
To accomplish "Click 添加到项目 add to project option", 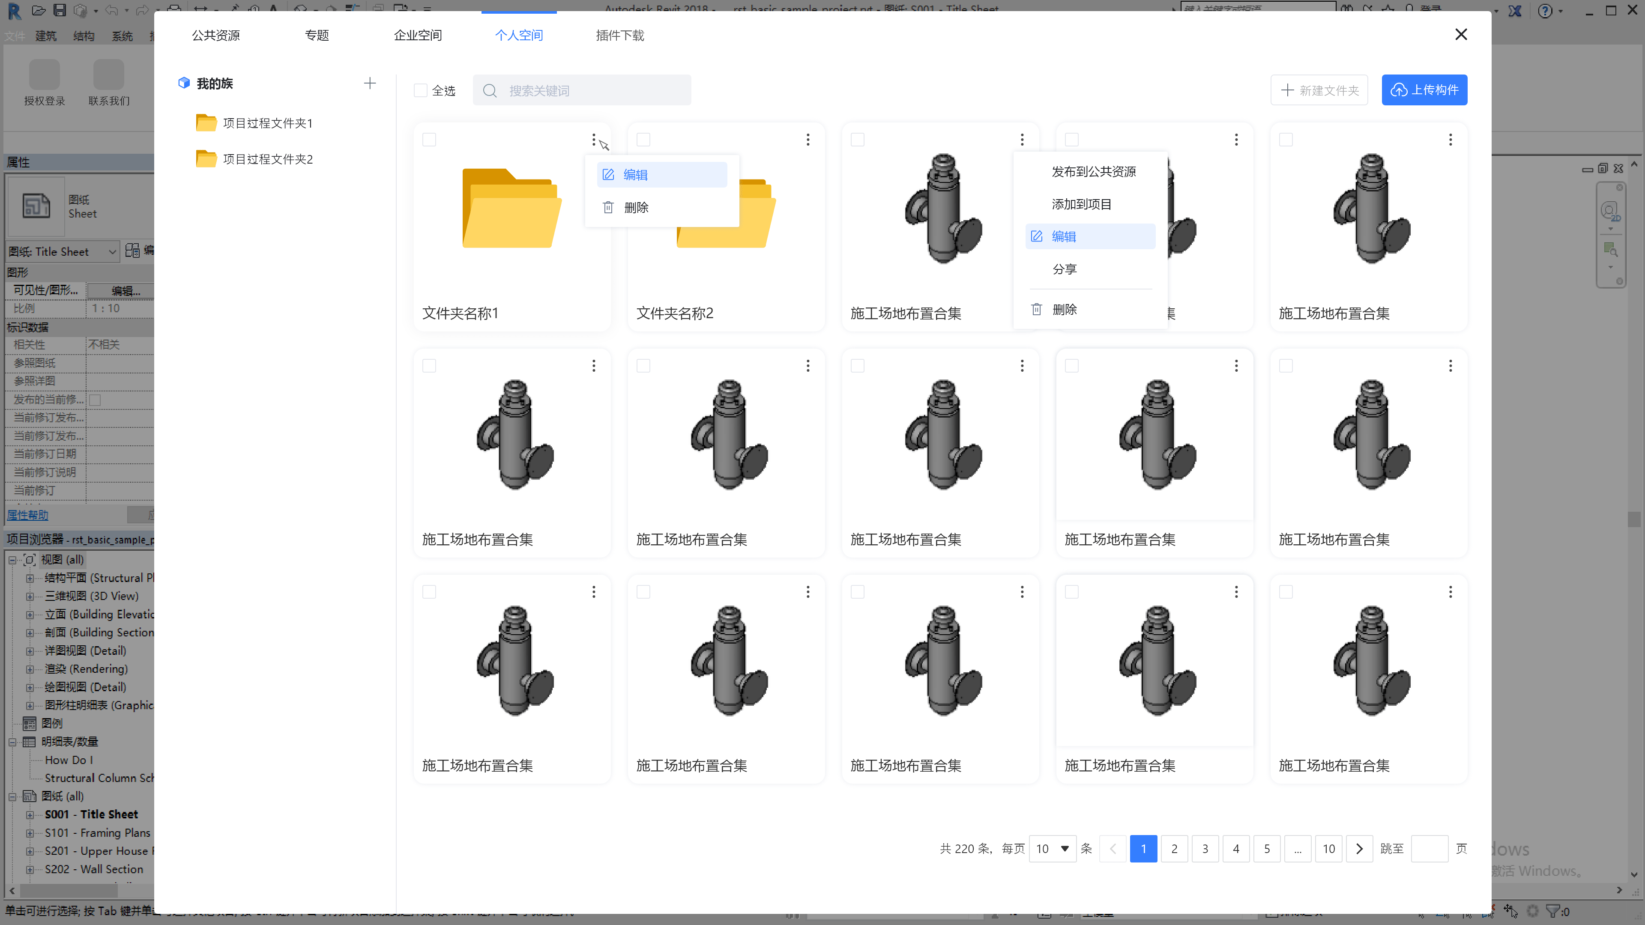I will (1081, 203).
